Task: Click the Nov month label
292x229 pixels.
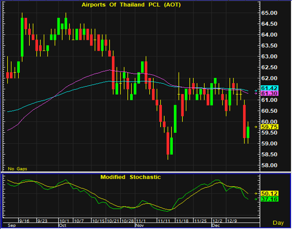Action: point(139,226)
